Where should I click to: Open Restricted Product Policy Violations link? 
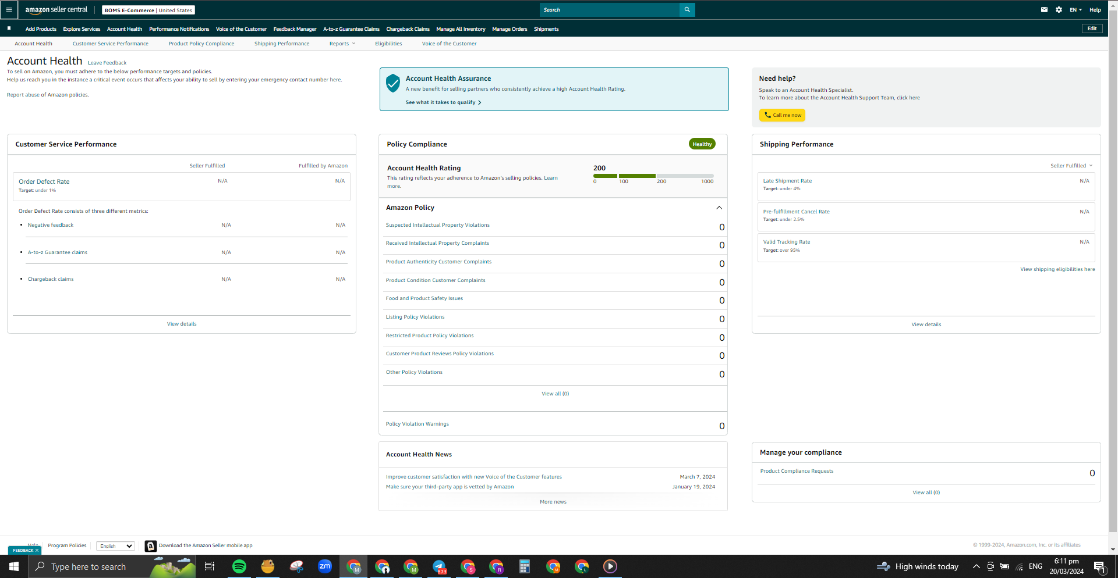[x=430, y=336]
